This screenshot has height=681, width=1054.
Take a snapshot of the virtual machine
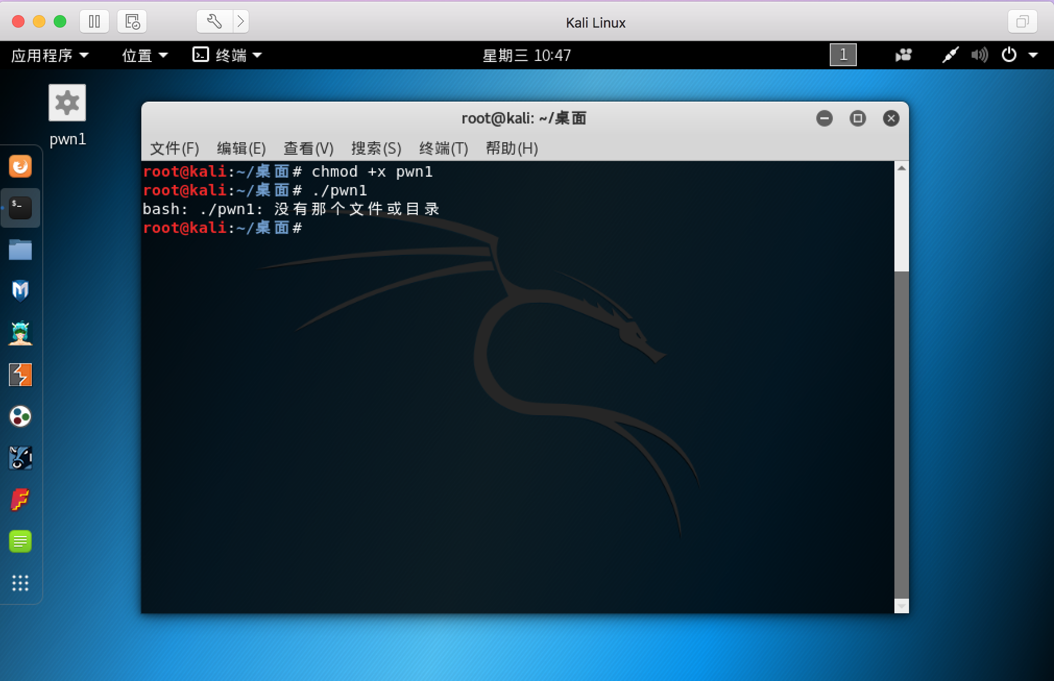point(132,22)
